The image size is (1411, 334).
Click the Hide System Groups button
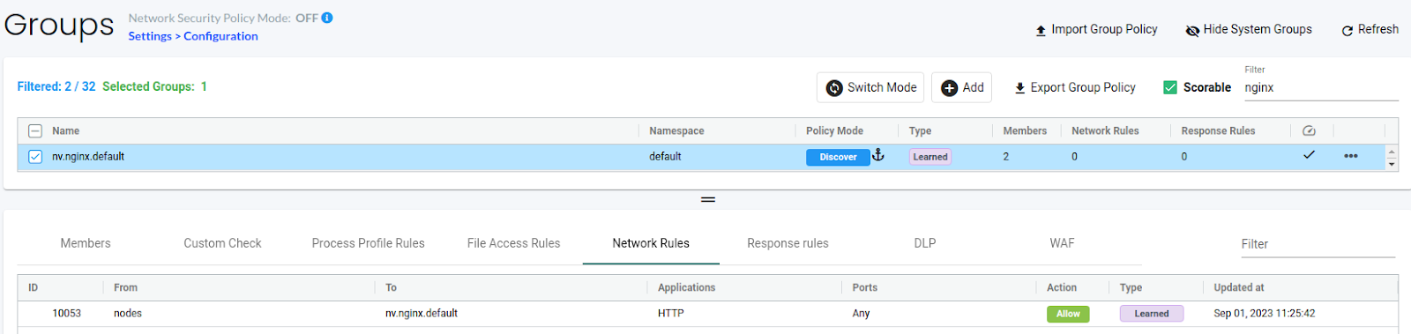pyautogui.click(x=1249, y=29)
